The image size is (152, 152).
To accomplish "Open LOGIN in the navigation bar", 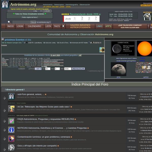I will pyautogui.click(x=20, y=26).
